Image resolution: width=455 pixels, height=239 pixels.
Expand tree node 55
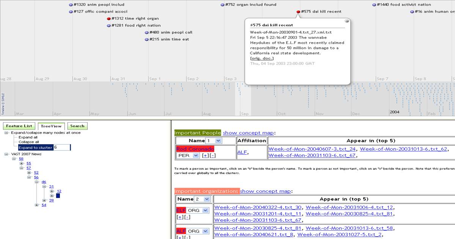(22, 164)
